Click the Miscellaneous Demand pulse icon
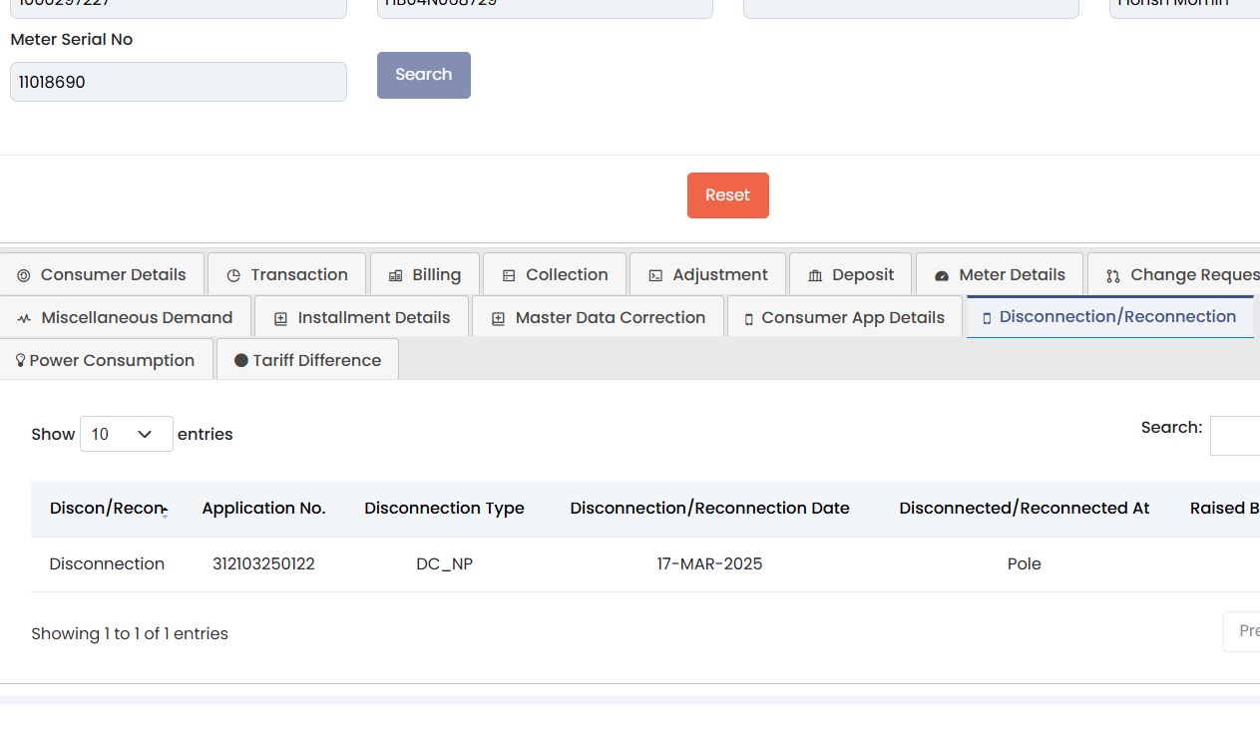The width and height of the screenshot is (1260, 731). point(24,318)
